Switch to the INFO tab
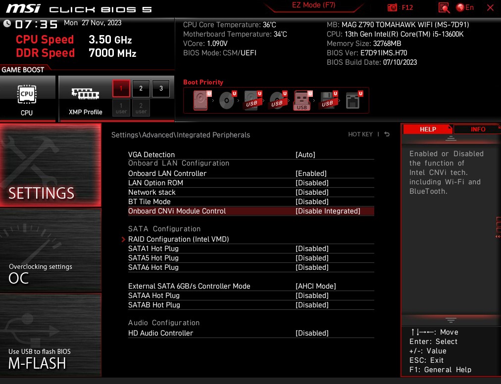The height and width of the screenshot is (384, 501). tap(478, 129)
